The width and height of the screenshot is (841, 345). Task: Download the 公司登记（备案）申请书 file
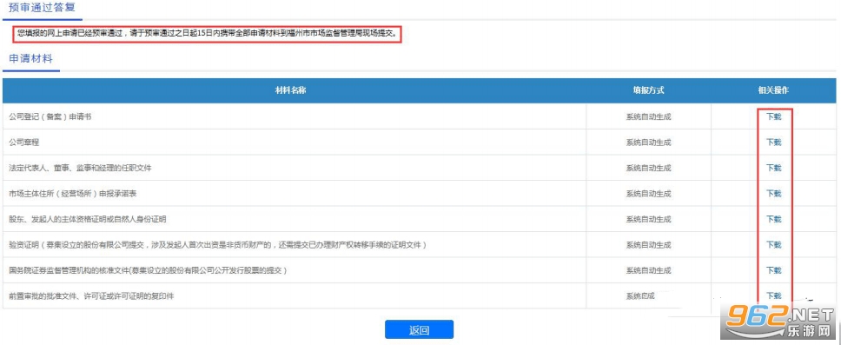(773, 116)
